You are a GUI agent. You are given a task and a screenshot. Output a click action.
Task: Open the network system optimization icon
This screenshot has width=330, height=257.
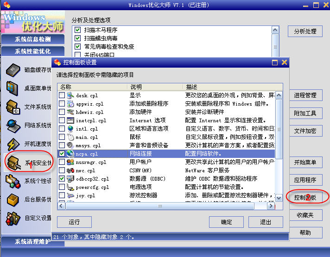(x=13, y=125)
